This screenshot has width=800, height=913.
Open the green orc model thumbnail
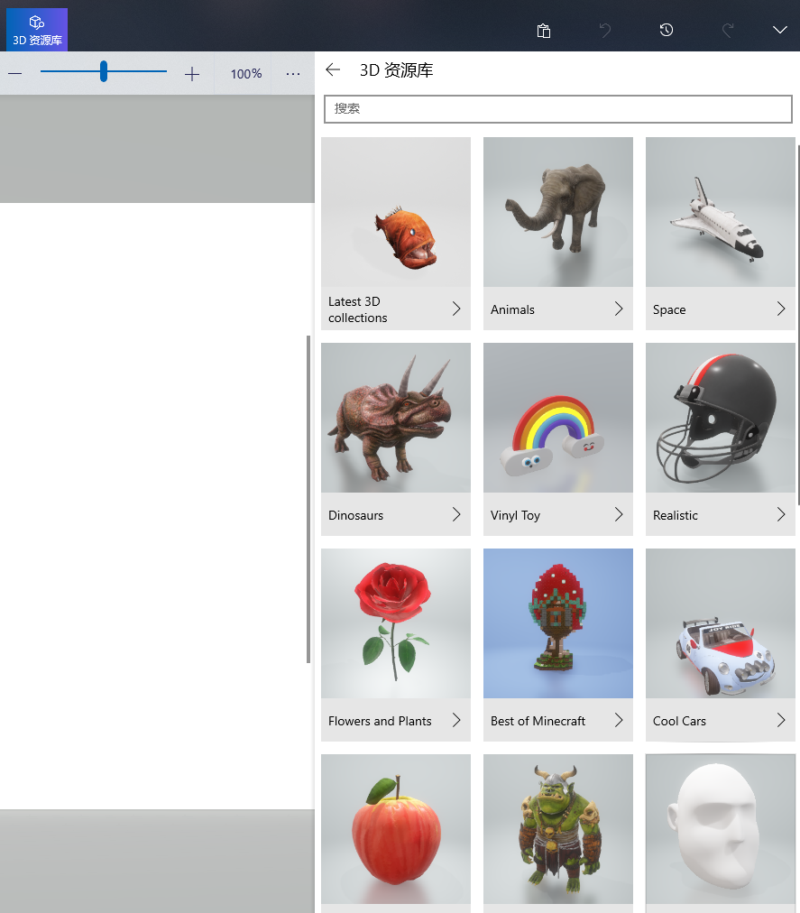[x=557, y=829]
